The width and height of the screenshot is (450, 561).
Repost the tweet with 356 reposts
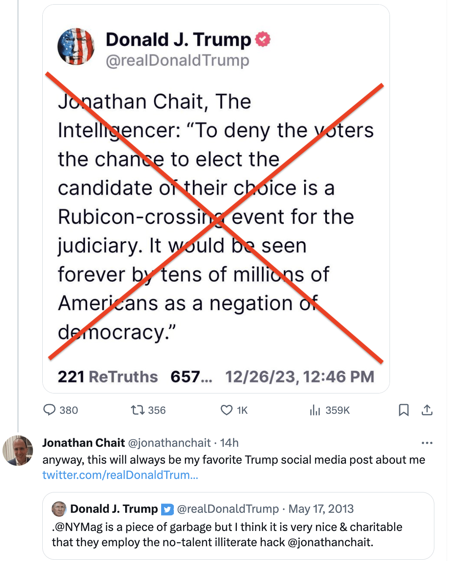pos(137,410)
